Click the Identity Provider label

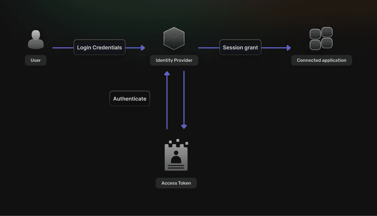(x=174, y=60)
